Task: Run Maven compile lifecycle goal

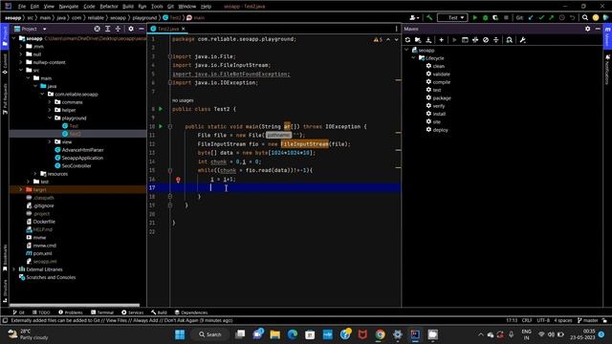Action: tap(442, 82)
